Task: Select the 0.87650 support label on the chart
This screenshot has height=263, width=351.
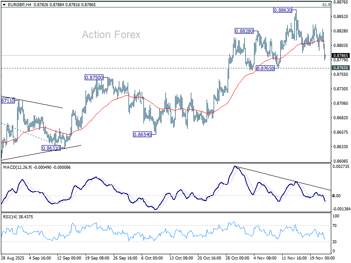Action: pos(265,68)
